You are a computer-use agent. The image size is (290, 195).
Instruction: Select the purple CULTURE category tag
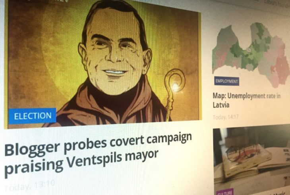pos(224,192)
